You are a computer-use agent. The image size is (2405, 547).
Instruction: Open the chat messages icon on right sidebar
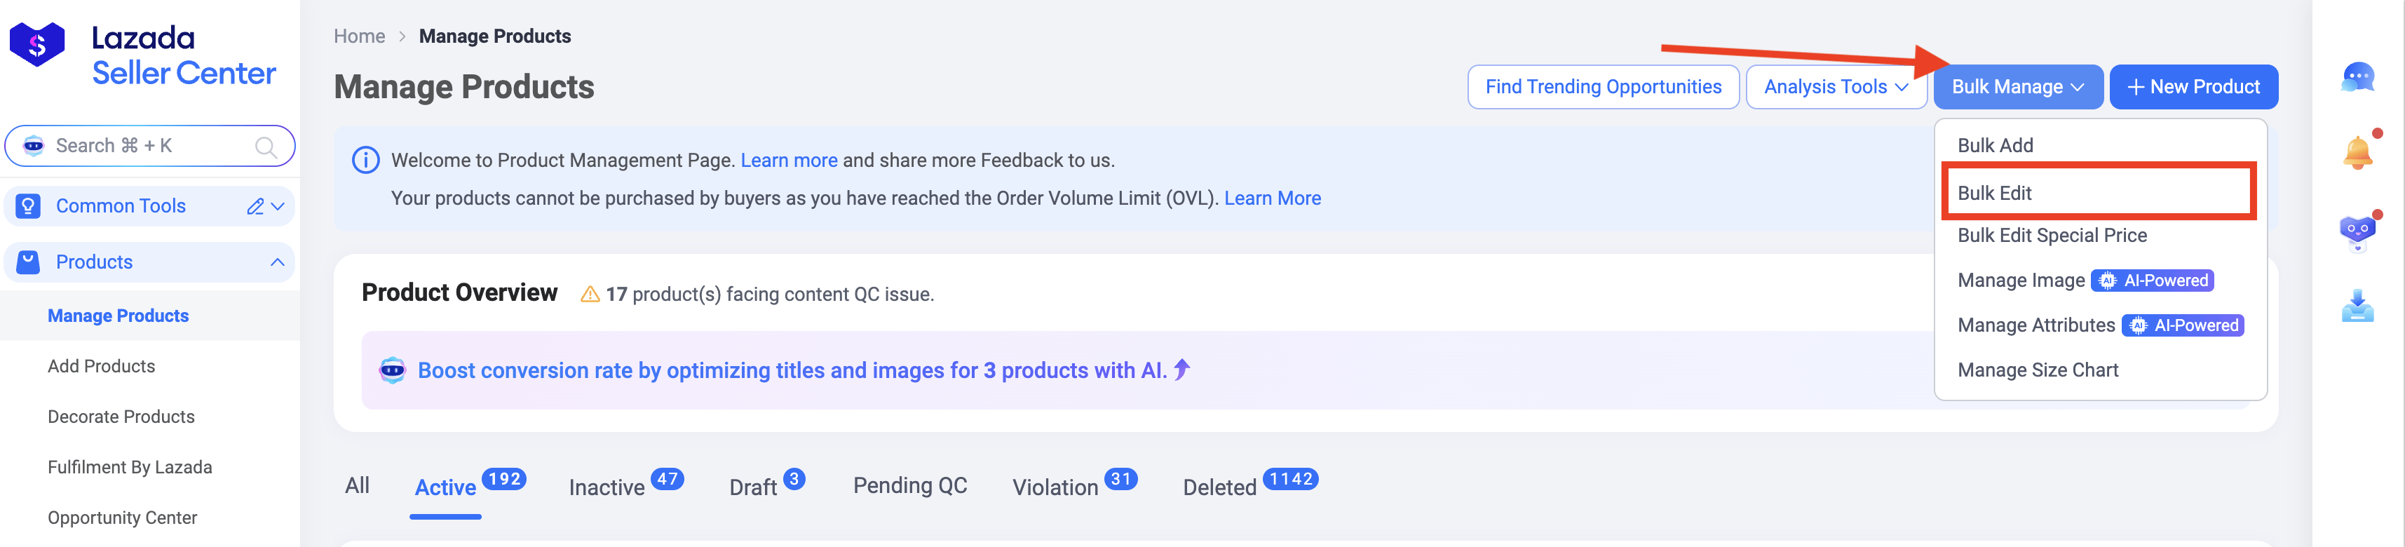click(2357, 79)
